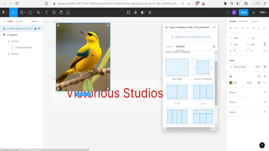
Task: Switch to the Inspect tab
Action: click(254, 21)
